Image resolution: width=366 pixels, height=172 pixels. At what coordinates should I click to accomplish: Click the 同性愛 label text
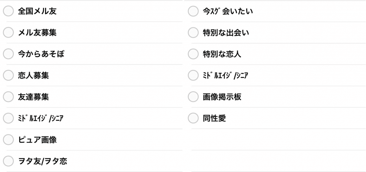point(214,118)
